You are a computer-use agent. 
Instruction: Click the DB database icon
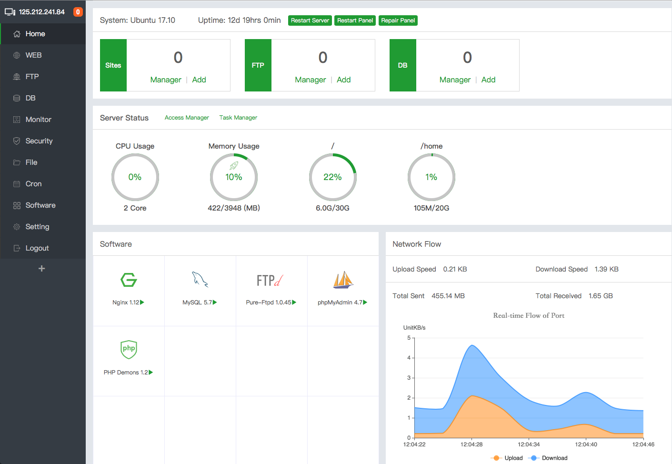17,98
